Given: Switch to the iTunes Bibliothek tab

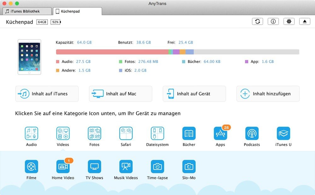Looking at the screenshot, I should coord(27,11).
